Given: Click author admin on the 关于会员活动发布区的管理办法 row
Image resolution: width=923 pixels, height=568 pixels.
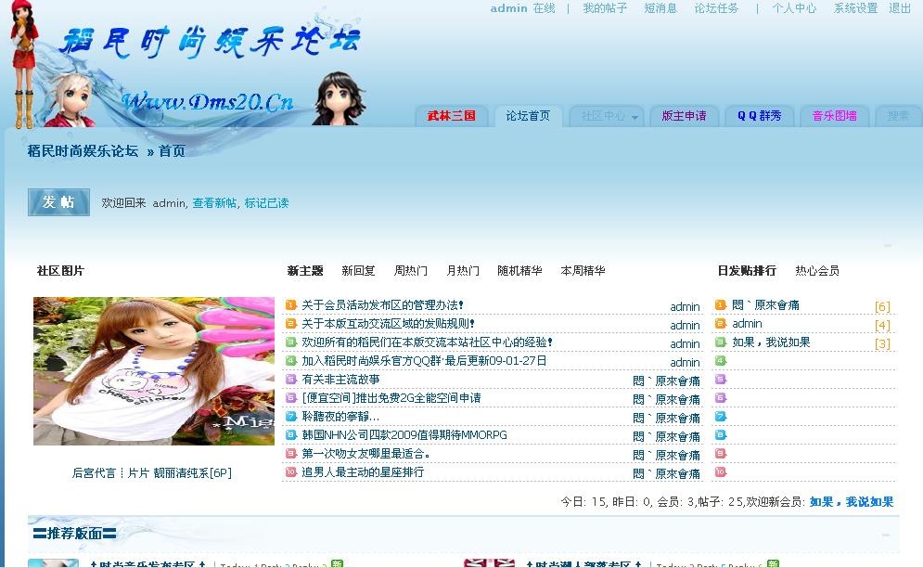Looking at the screenshot, I should click(x=686, y=306).
